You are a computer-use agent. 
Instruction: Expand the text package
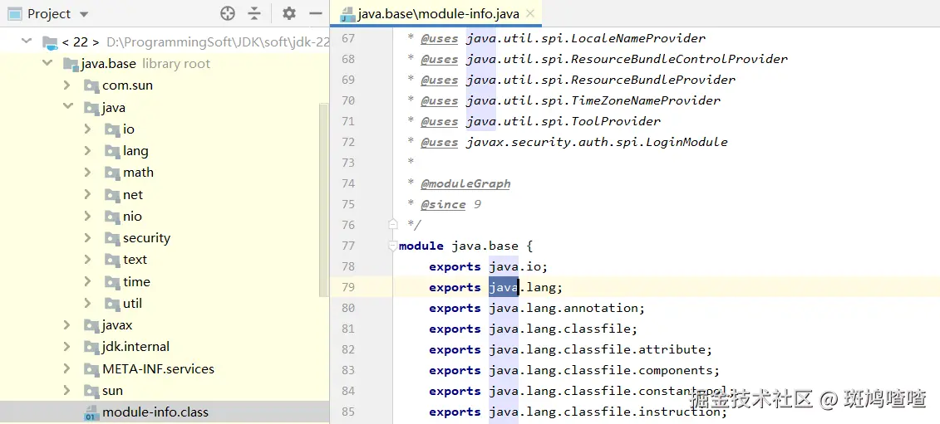click(87, 260)
